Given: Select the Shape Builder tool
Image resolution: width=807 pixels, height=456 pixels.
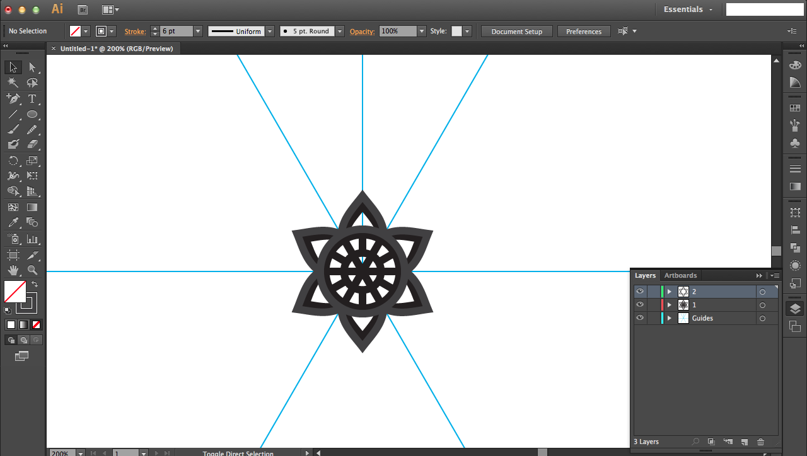Looking at the screenshot, I should (x=13, y=191).
